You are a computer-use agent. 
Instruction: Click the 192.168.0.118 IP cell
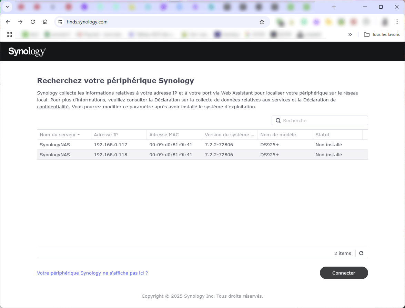coord(111,155)
